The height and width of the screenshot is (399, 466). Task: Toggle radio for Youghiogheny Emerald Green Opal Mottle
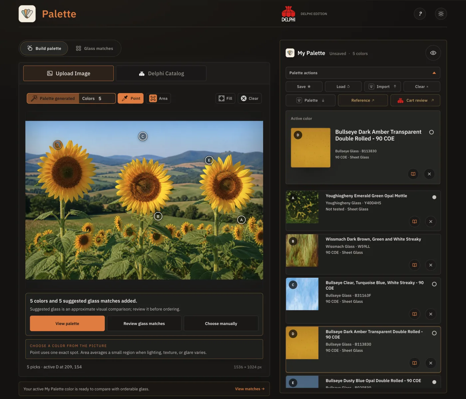tap(434, 197)
